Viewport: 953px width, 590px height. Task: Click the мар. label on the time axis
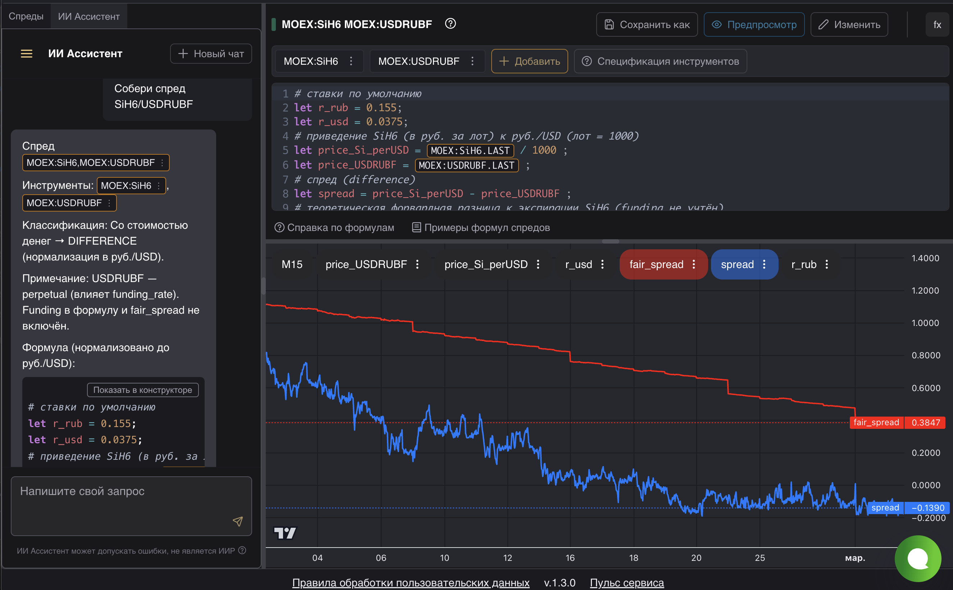click(x=855, y=558)
